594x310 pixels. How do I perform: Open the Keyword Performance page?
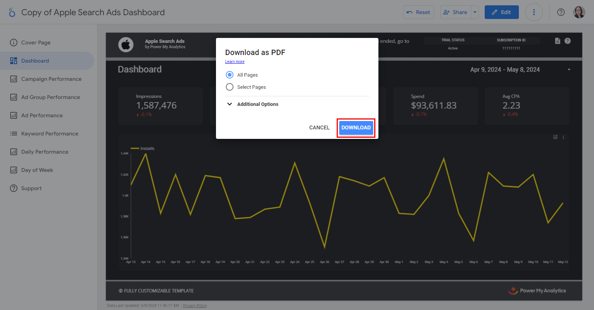coord(50,134)
